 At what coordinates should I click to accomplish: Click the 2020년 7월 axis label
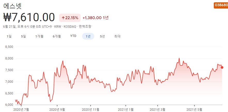[x=21, y=109]
